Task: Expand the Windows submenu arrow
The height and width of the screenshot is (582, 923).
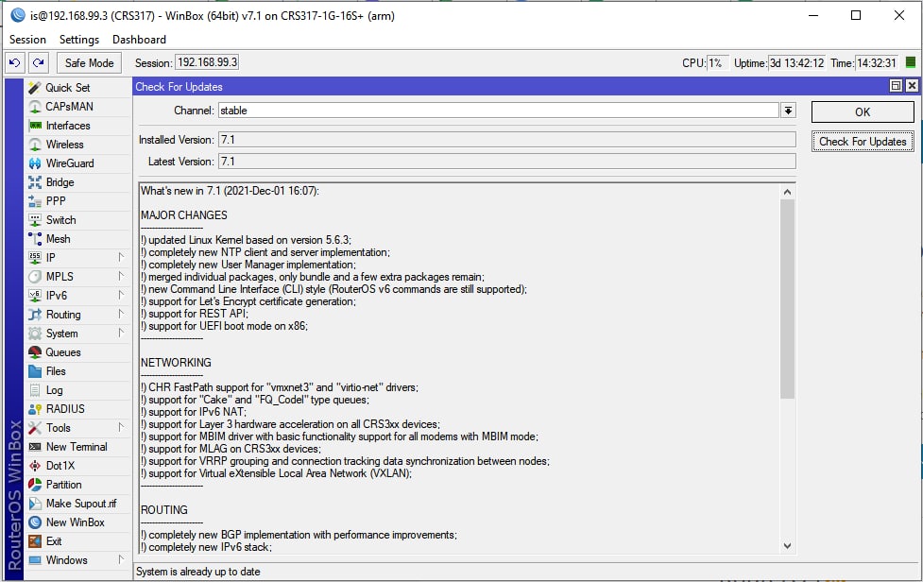Action: (121, 559)
